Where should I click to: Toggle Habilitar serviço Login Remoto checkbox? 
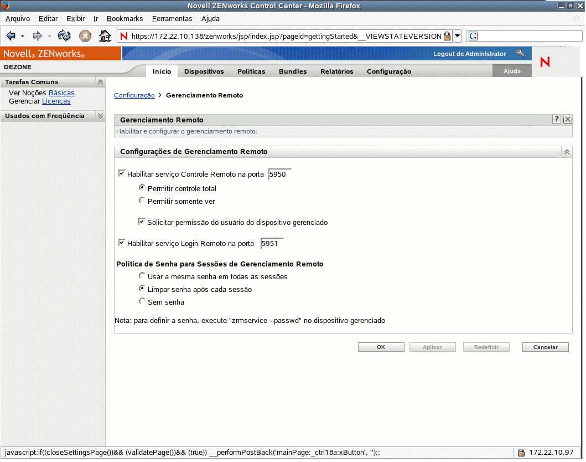(121, 243)
